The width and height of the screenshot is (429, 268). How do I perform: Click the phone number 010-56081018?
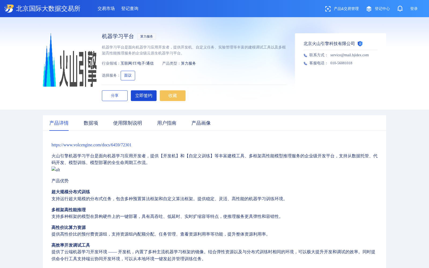[341, 63]
